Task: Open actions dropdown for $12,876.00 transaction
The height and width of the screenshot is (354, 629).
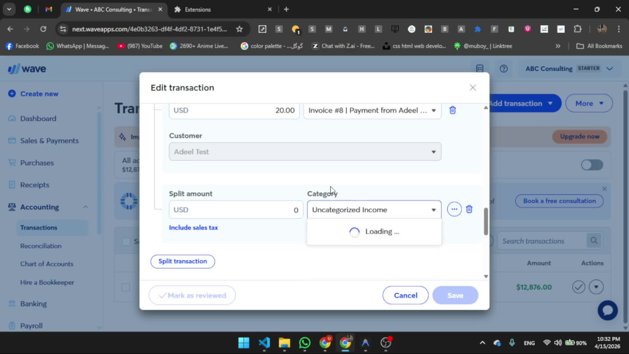Action: coord(596,287)
